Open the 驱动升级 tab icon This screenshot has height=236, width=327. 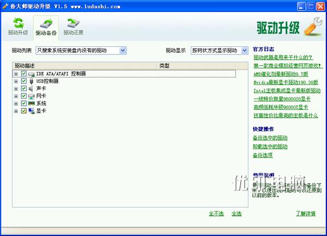coord(19,23)
